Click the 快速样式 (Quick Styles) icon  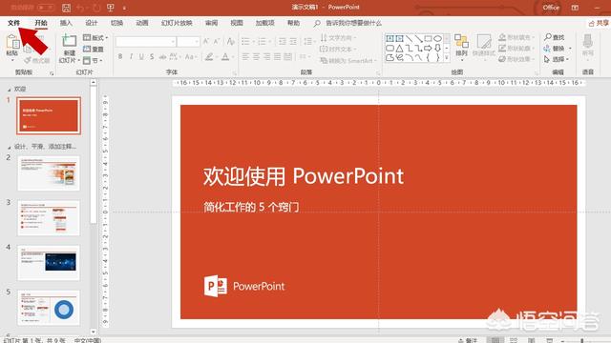[x=484, y=41]
